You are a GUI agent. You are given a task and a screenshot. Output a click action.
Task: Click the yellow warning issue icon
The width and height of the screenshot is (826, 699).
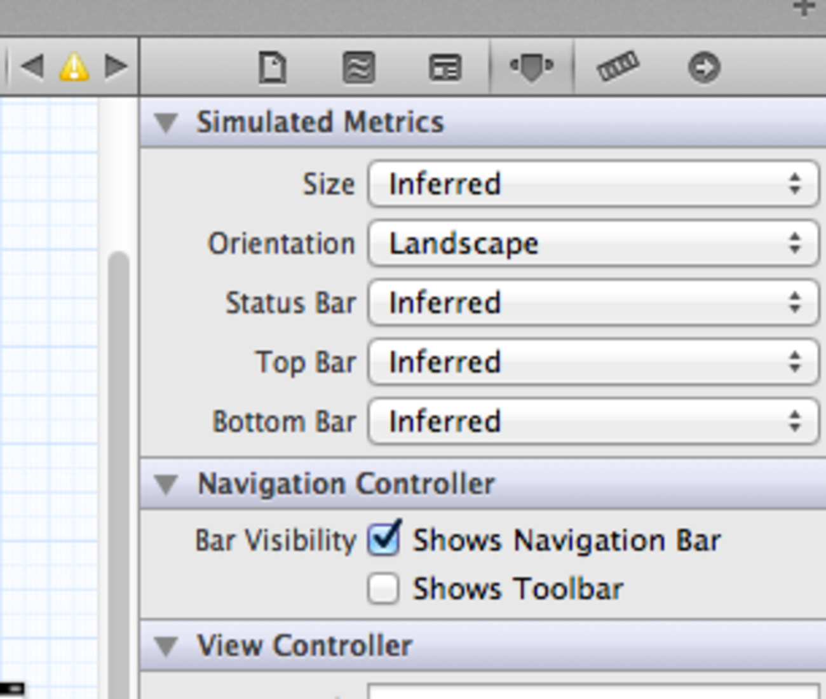click(74, 67)
